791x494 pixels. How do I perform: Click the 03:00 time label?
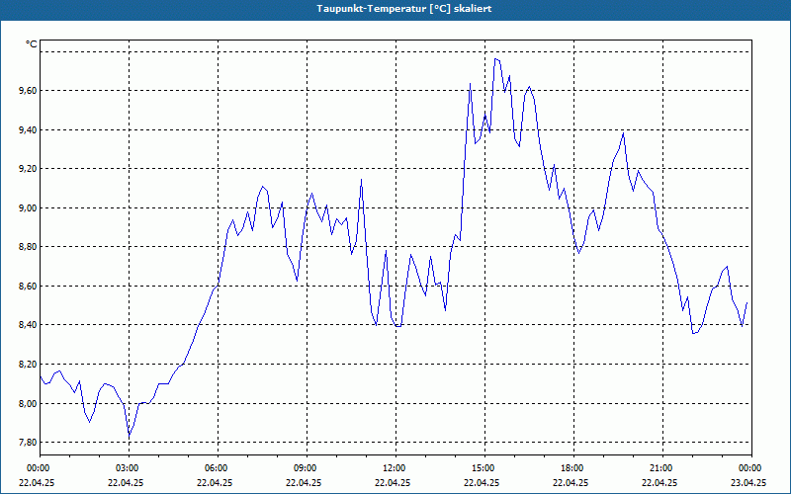click(129, 468)
